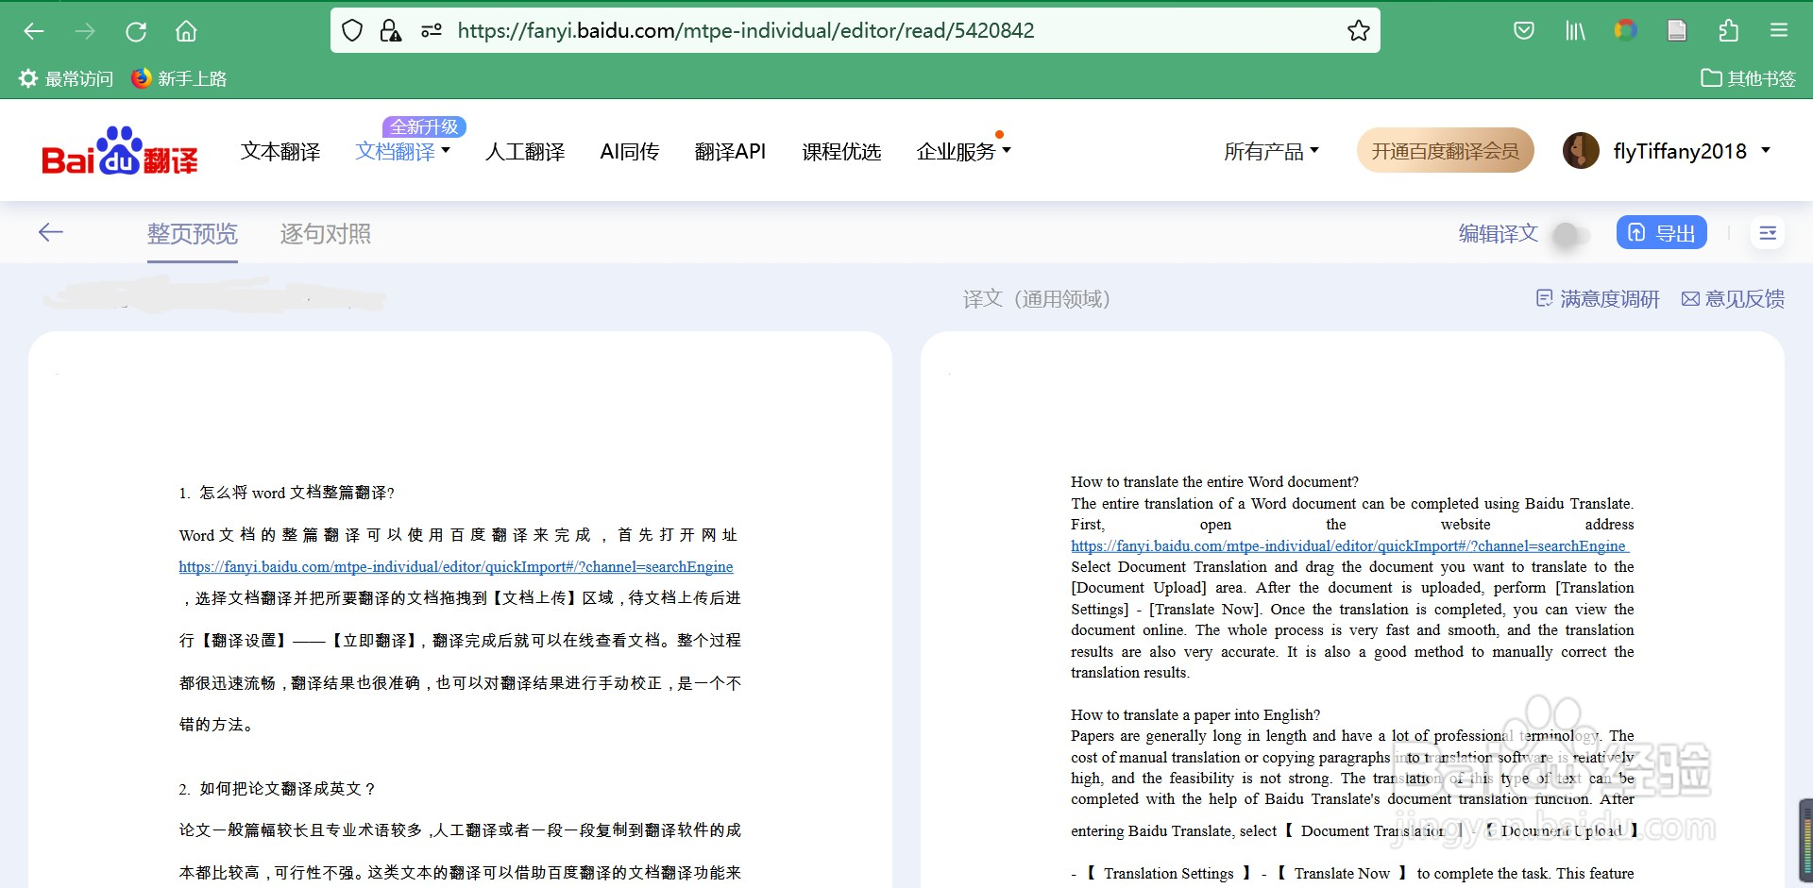1813x888 pixels.
Task: Click heading 'How to translate the entire Word document?'
Action: click(x=1214, y=482)
